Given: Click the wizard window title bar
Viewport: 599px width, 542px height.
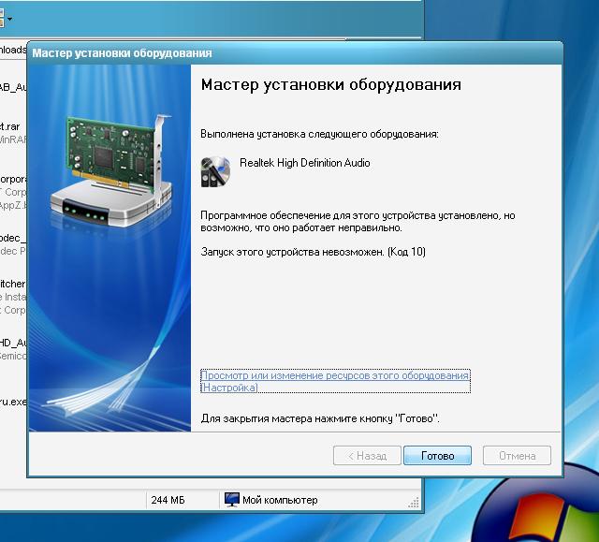Looking at the screenshot, I should click(295, 53).
